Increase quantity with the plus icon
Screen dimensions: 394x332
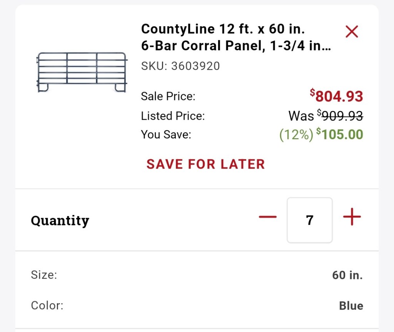click(x=352, y=217)
